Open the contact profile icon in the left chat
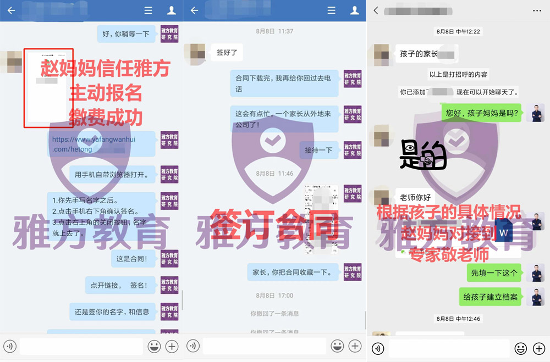 tap(171, 10)
